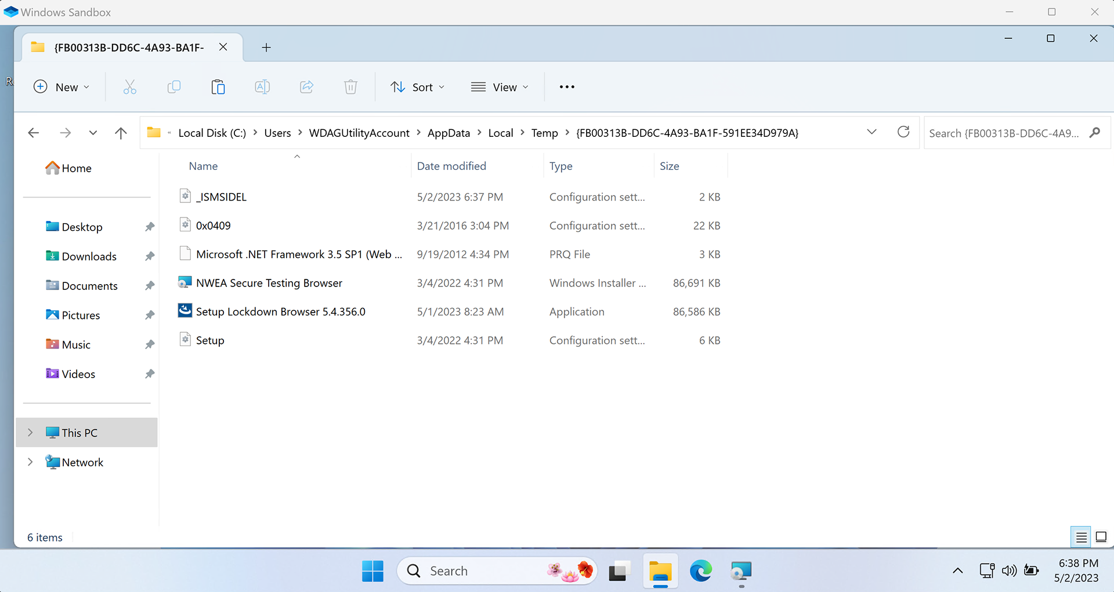Select the Setup Lockdown Browser file icon
This screenshot has width=1114, height=592.
(x=185, y=311)
